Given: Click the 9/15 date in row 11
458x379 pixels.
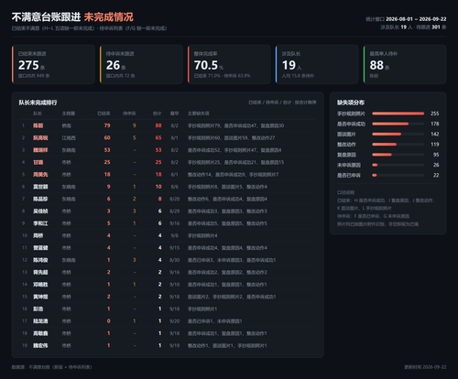Looking at the screenshot, I should coord(175,248).
